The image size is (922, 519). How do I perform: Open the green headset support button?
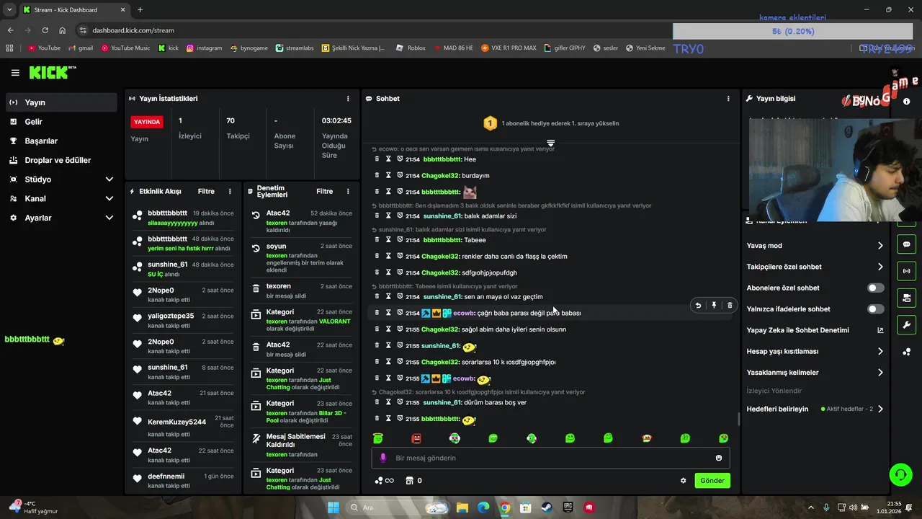point(900,474)
